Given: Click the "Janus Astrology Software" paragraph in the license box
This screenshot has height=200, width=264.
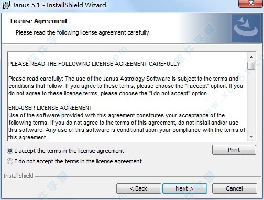Looking at the screenshot, I should click(x=127, y=86).
